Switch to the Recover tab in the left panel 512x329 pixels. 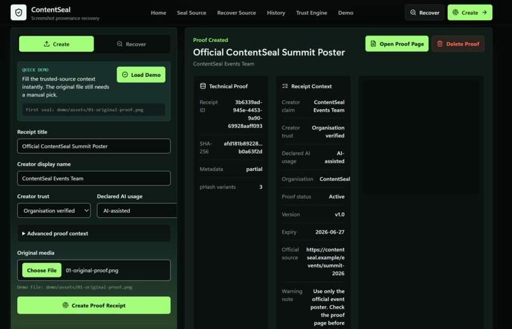[x=131, y=44]
